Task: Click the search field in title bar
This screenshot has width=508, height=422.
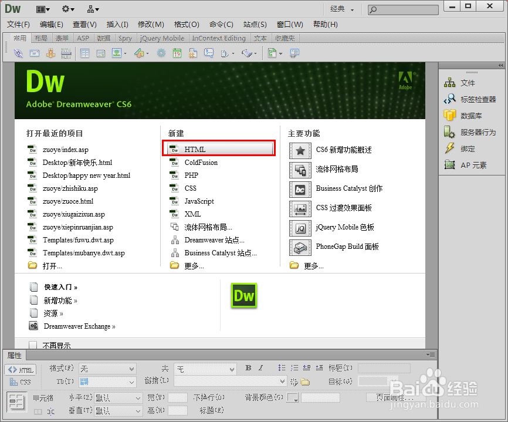Action: point(403,9)
